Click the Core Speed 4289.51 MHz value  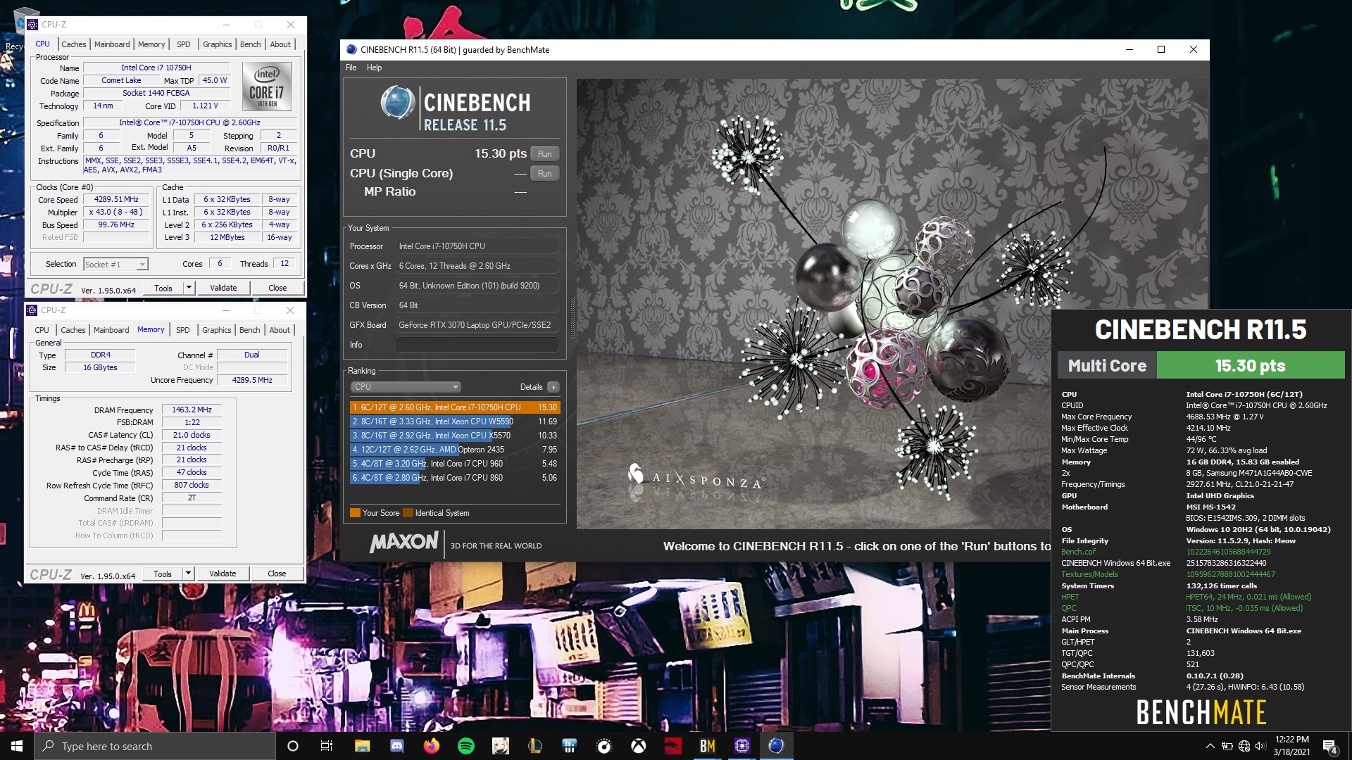click(x=116, y=199)
